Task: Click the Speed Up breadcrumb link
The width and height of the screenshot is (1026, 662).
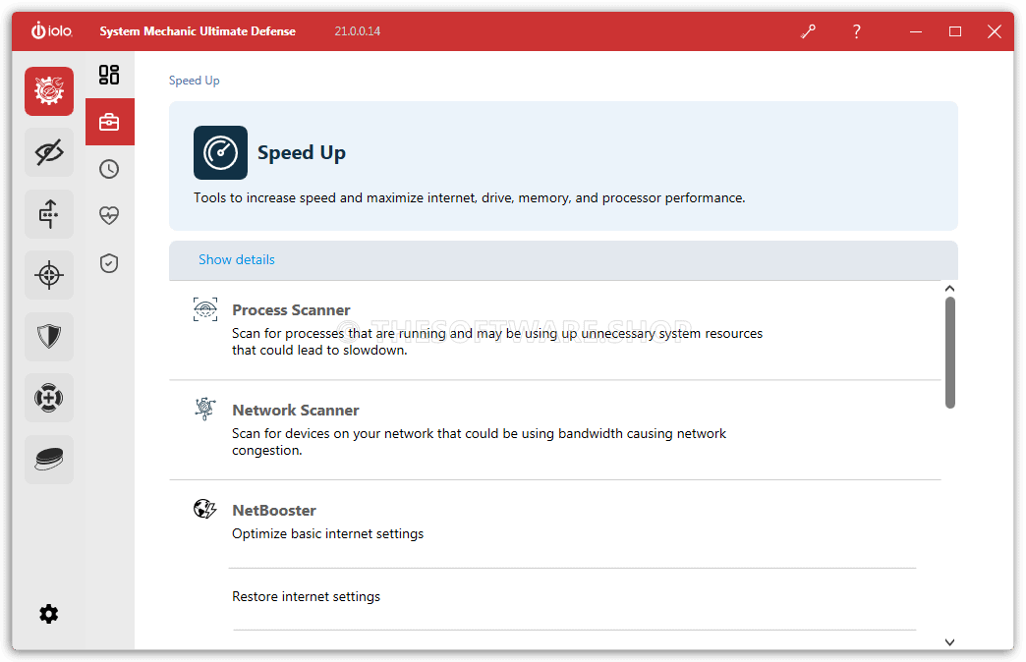Action: pyautogui.click(x=195, y=81)
